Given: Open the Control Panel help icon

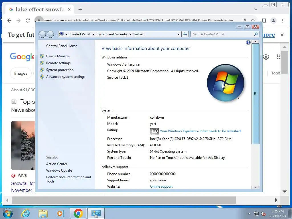Looking at the screenshot, I should (248, 43).
